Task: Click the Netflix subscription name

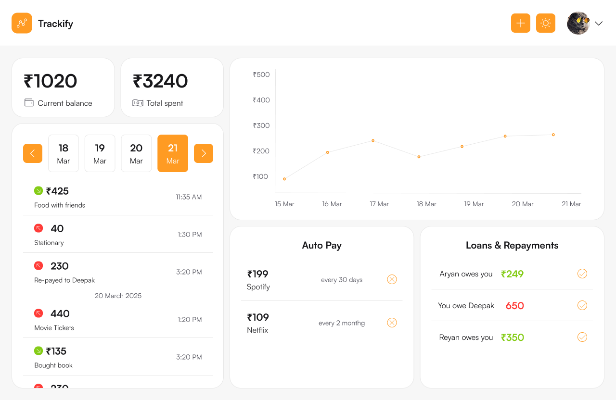Action: click(257, 330)
